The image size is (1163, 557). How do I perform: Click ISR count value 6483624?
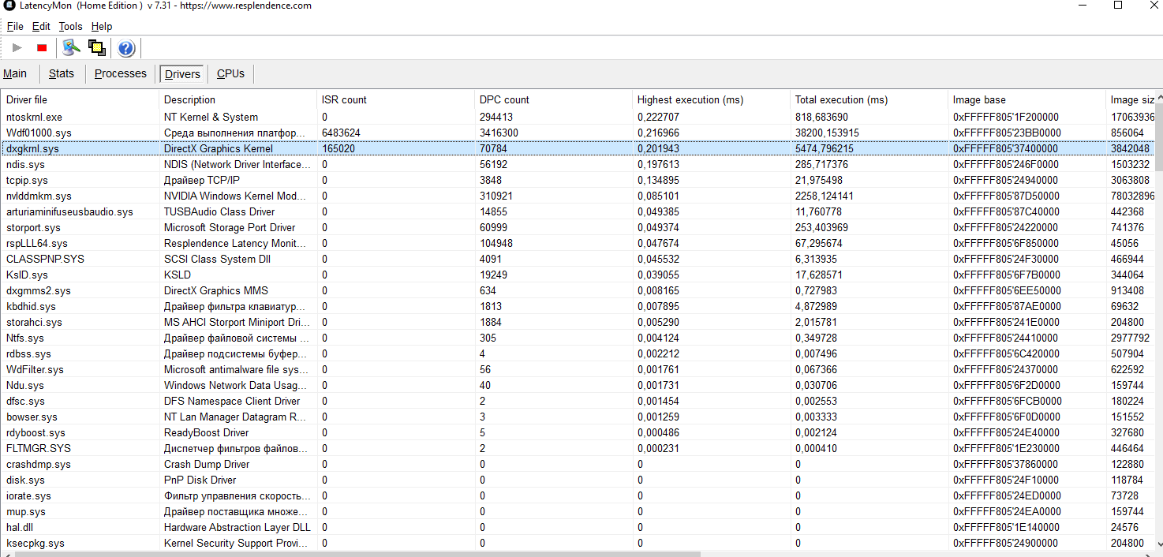coord(341,133)
